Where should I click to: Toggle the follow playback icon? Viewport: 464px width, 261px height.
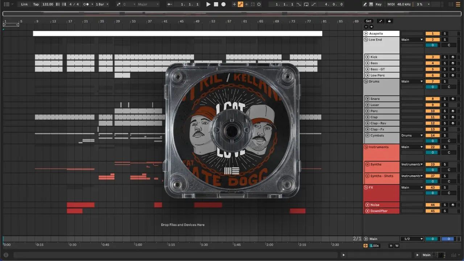click(x=169, y=4)
